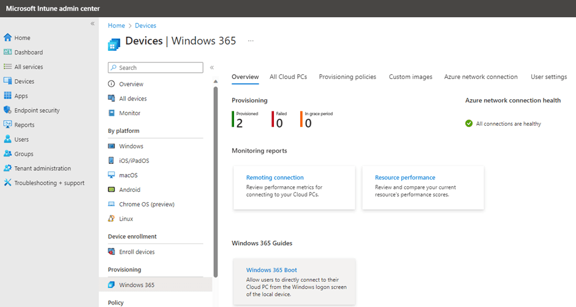Open Troubleshooting + support menu item
Image resolution: width=576 pixels, height=307 pixels.
pyautogui.click(x=49, y=183)
